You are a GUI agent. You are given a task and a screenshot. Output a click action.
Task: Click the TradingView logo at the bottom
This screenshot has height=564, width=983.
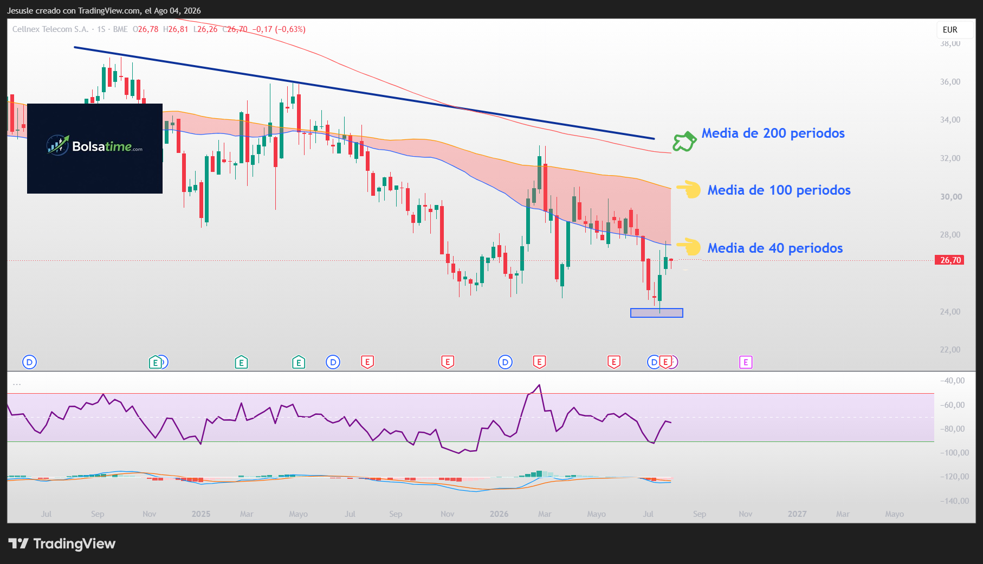62,544
